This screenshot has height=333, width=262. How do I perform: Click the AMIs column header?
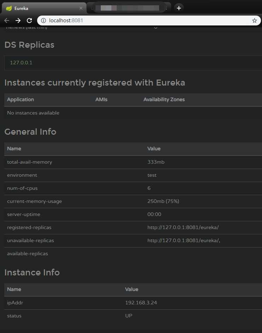tap(101, 99)
